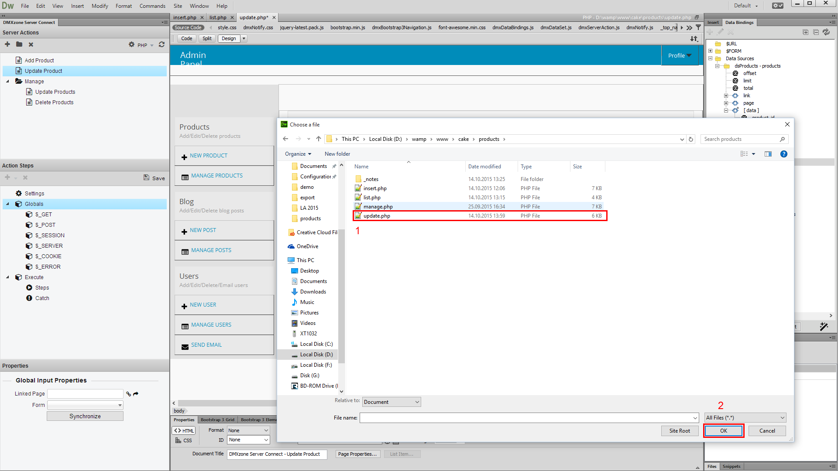
Task: Show more related files with double chevron
Action: point(689,27)
